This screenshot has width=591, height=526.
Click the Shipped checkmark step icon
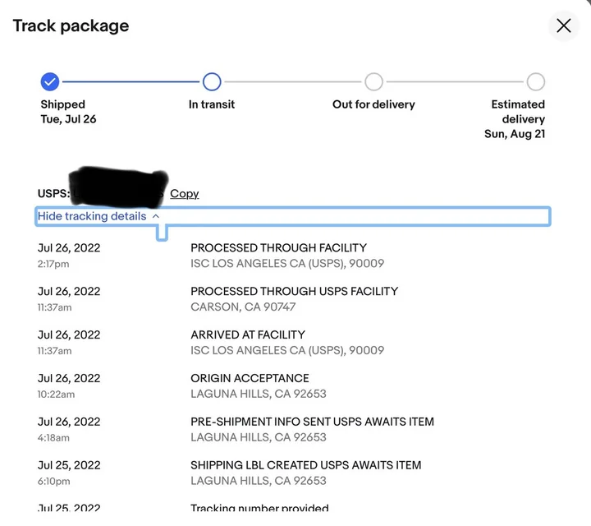coord(50,81)
